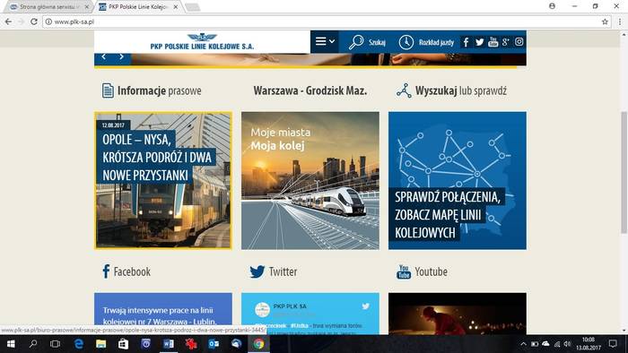Click the Szukaj magnifier search icon
628x353 pixels.
click(x=355, y=42)
